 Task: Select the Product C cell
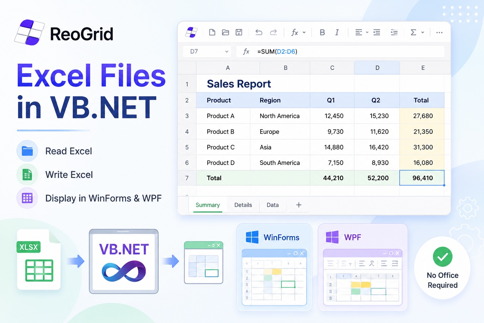coord(223,147)
